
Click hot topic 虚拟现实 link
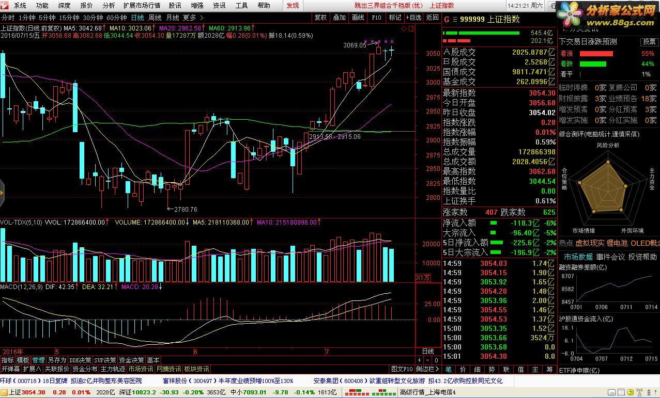click(590, 243)
